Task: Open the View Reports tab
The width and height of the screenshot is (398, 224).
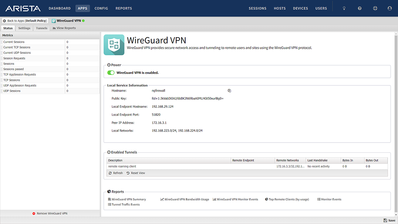Action: pos(64,28)
